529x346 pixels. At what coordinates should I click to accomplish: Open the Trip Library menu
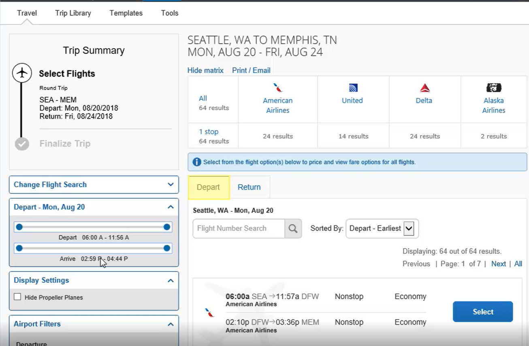[73, 13]
